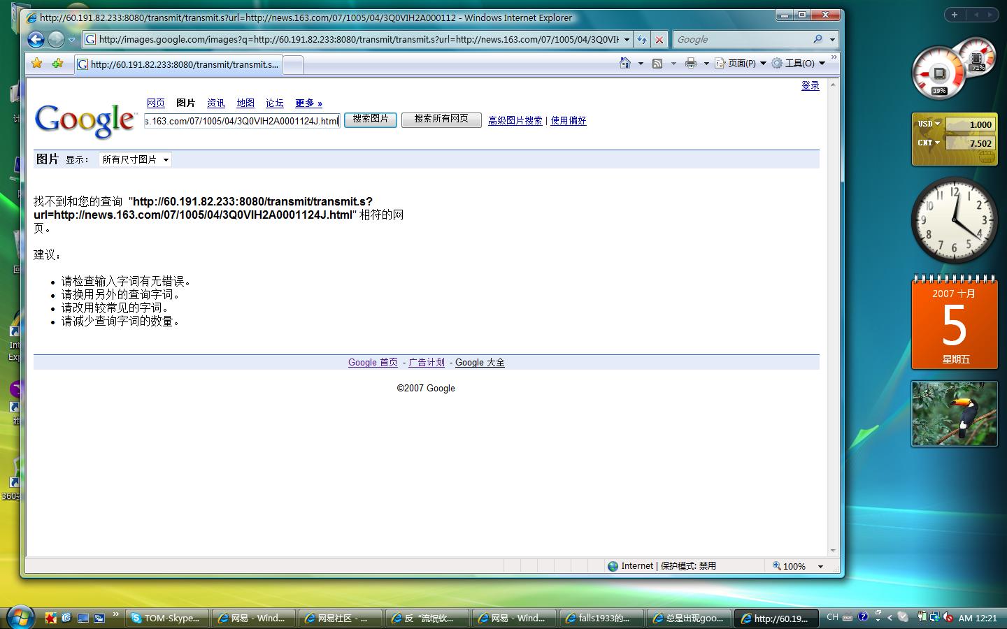The image size is (1007, 629).
Task: Click the muted volume tray icon
Action: (948, 617)
